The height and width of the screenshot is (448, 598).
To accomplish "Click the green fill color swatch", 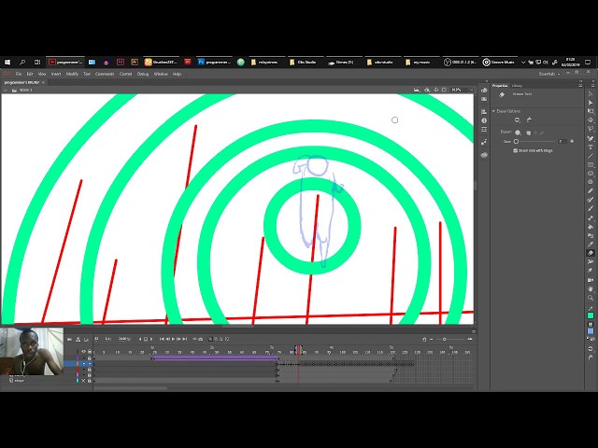I will click(x=591, y=315).
